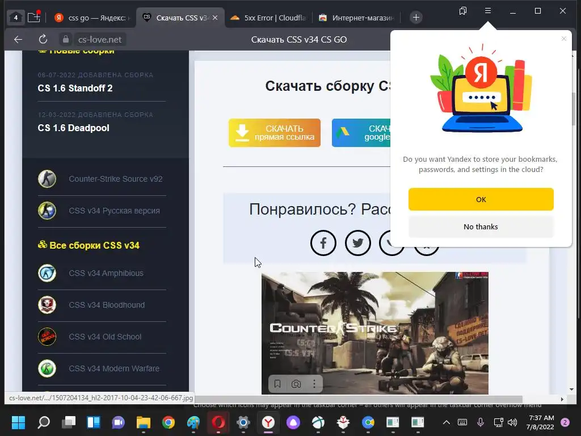Click the CSS v34 Modern Warfare round icon
Viewport: 581px width, 436px height.
pos(47,368)
